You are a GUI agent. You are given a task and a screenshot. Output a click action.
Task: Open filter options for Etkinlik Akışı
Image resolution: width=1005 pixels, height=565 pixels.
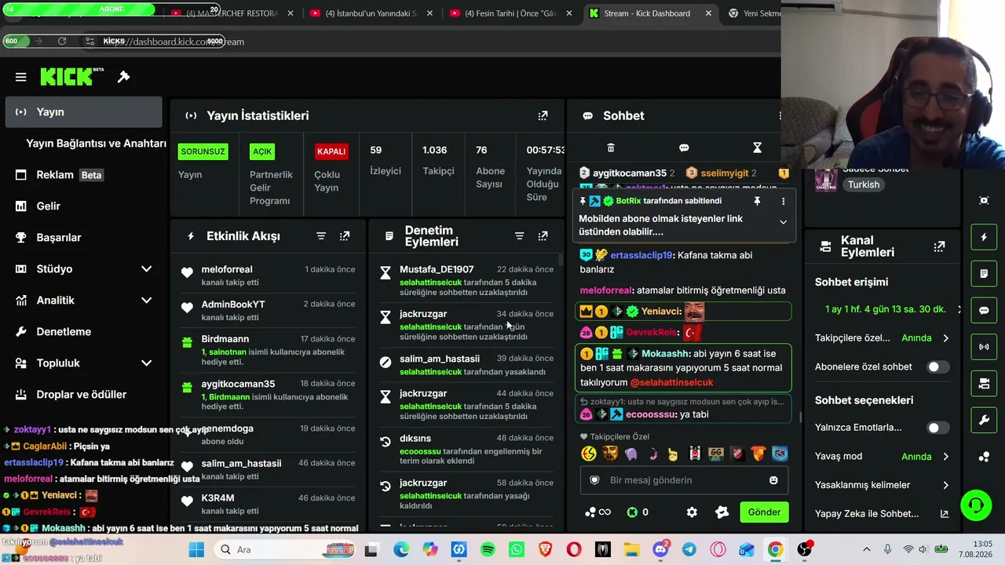[x=321, y=236]
